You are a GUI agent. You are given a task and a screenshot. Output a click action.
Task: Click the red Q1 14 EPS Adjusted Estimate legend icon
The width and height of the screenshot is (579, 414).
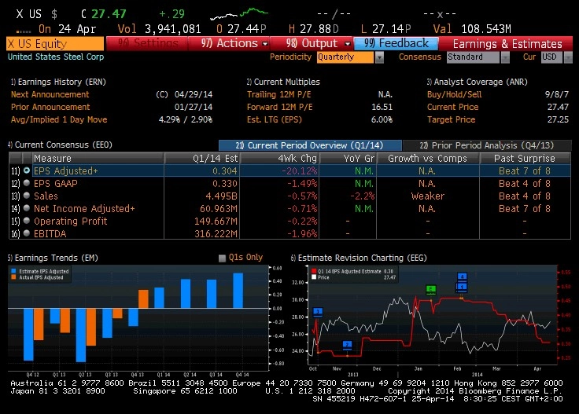click(314, 271)
